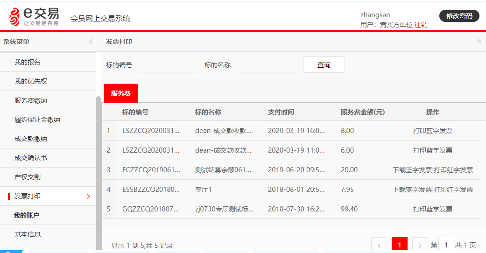Select cell 测试结算余额061... in row 3

point(223,170)
